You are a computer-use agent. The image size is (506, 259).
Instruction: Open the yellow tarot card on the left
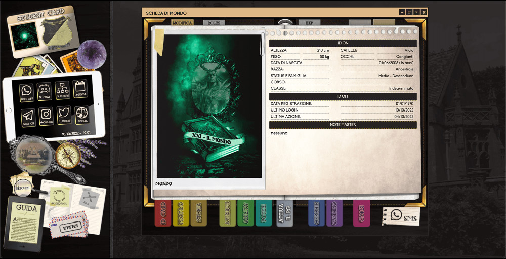pyautogui.click(x=31, y=67)
